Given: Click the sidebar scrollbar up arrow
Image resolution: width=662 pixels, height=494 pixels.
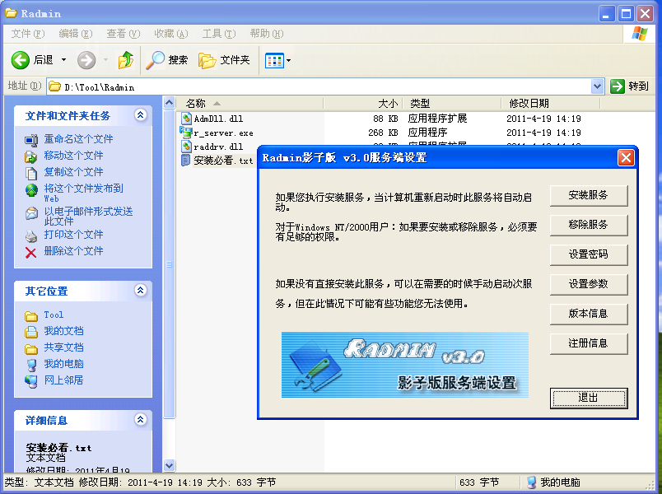Looking at the screenshot, I should (169, 102).
